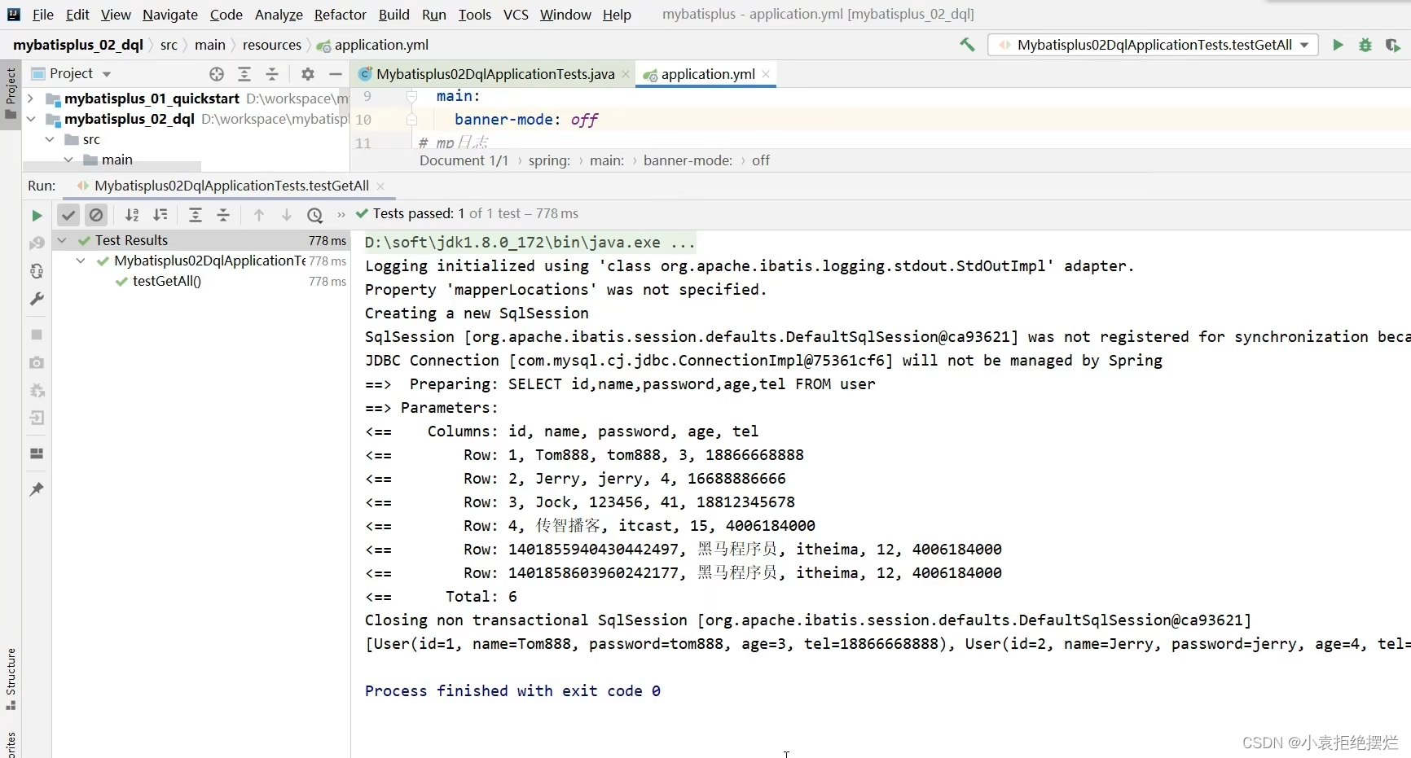
Task: Close the application.yml tab
Action: coord(766,74)
